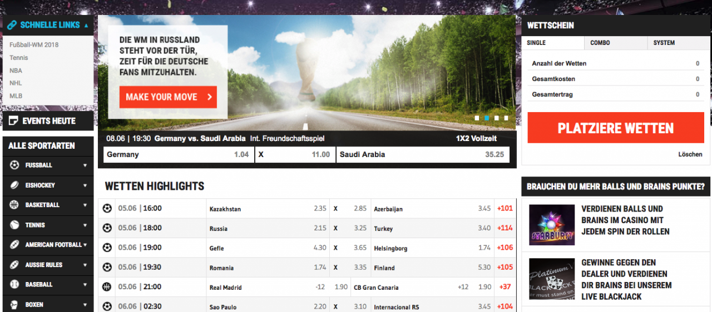This screenshot has width=712, height=312.
Task: Bet on draw X at 11.00
Action: coord(295,154)
